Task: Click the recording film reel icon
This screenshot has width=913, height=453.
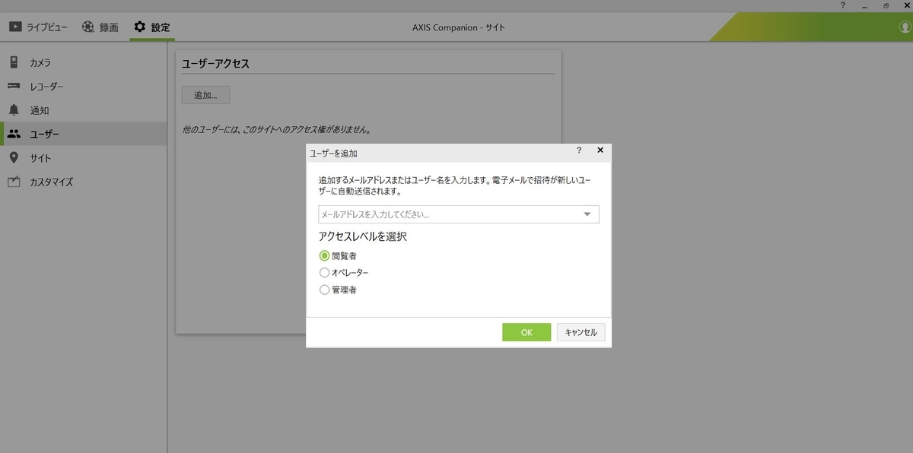Action: click(x=89, y=27)
